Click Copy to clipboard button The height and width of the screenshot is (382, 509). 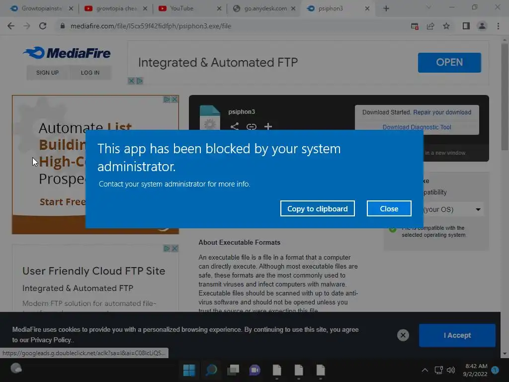(x=318, y=208)
